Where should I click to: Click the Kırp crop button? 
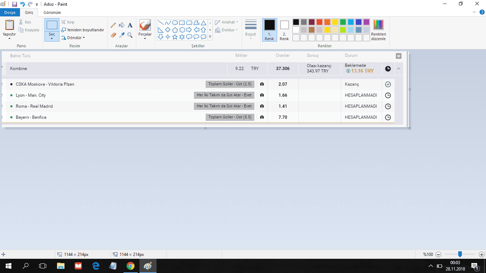68,22
